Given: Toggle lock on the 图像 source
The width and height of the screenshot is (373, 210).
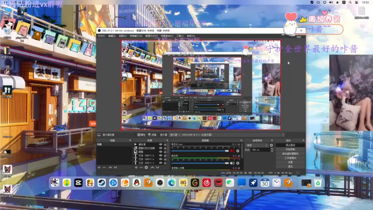Looking at the screenshot, I should click(x=165, y=152).
